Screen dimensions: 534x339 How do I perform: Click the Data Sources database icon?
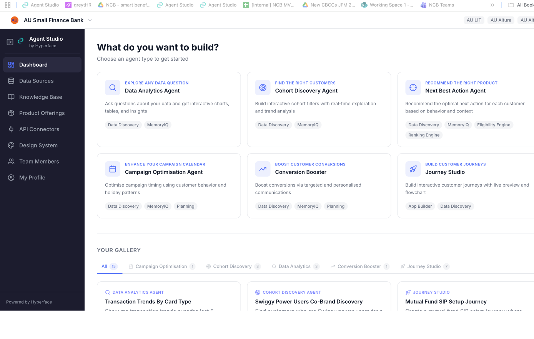click(11, 81)
